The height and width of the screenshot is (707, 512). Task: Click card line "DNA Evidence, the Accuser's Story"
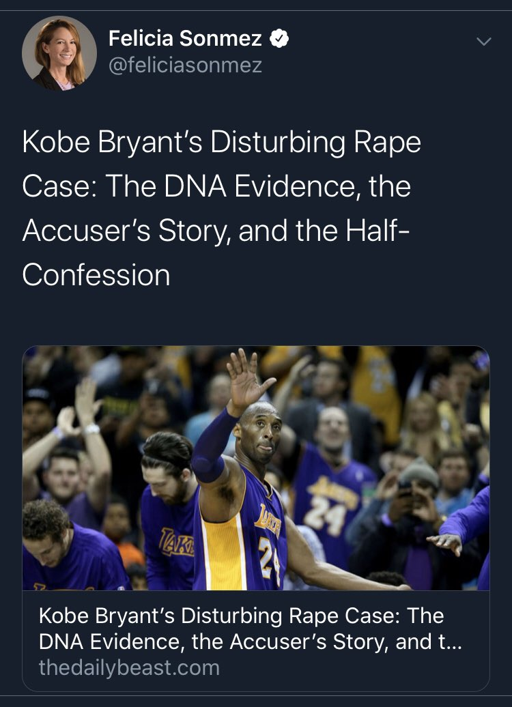[214, 641]
